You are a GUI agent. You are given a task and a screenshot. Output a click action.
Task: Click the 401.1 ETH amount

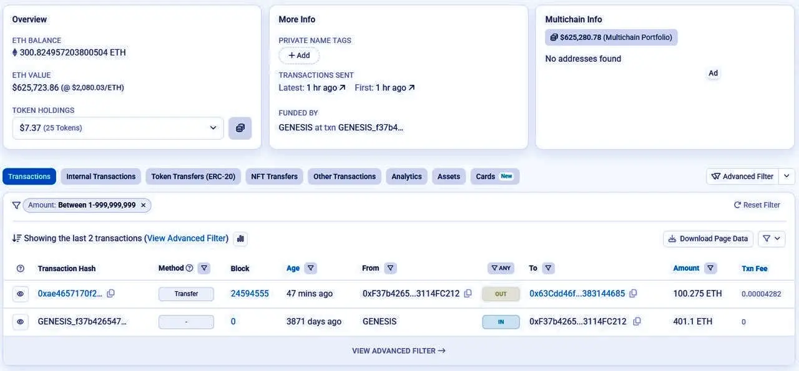pos(693,322)
